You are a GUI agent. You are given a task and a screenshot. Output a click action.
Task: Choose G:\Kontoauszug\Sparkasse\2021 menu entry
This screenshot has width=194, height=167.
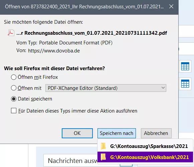[145, 146]
